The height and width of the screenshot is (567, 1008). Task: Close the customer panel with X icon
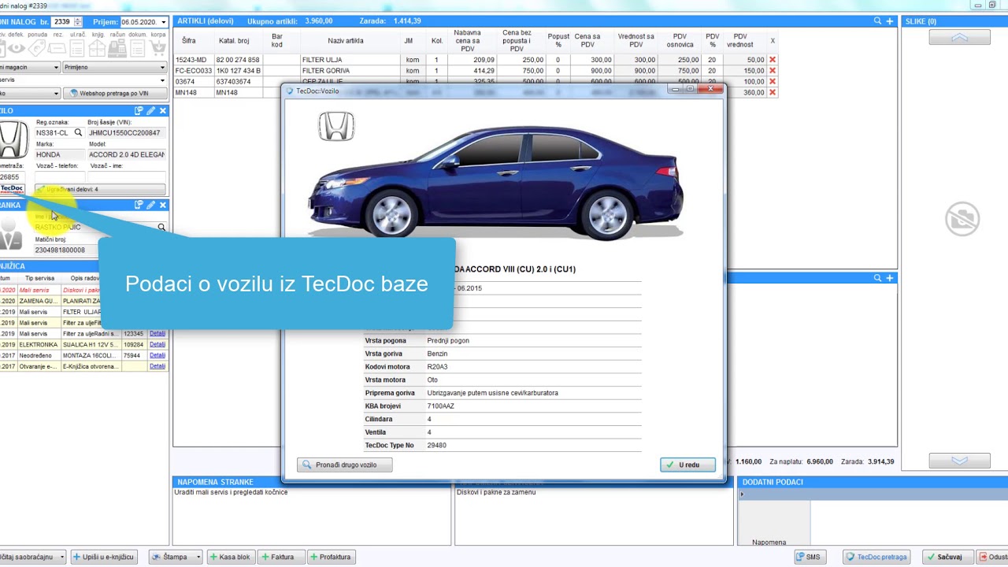point(162,205)
